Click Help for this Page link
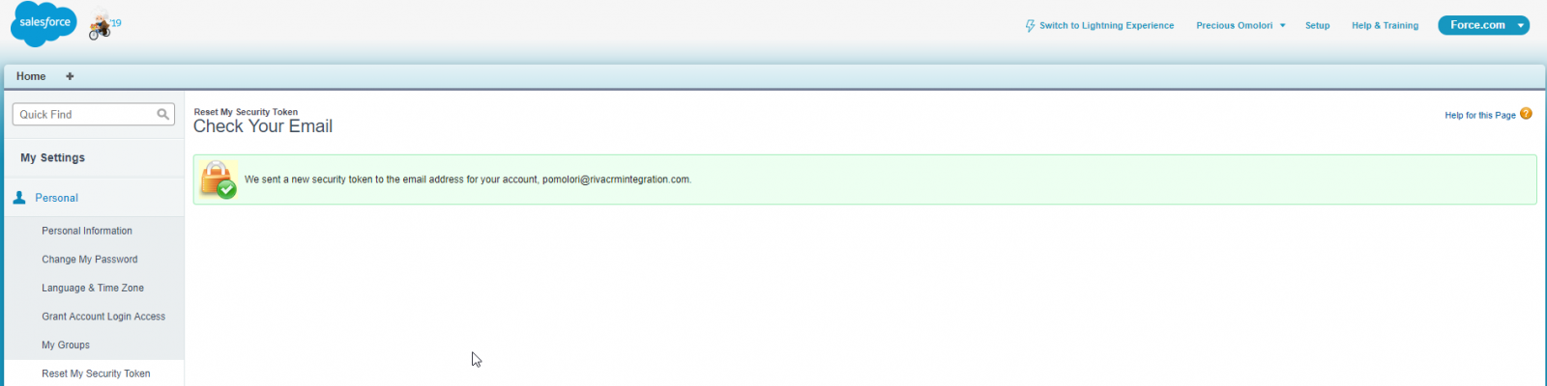Screen dimensions: 1547x386 (1480, 116)
